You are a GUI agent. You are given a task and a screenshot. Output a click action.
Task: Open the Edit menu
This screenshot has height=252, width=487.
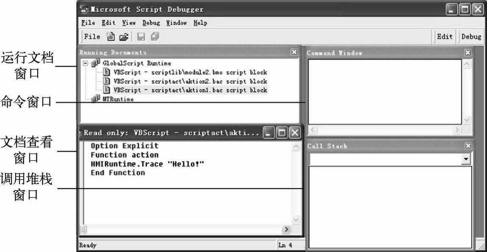pos(108,23)
